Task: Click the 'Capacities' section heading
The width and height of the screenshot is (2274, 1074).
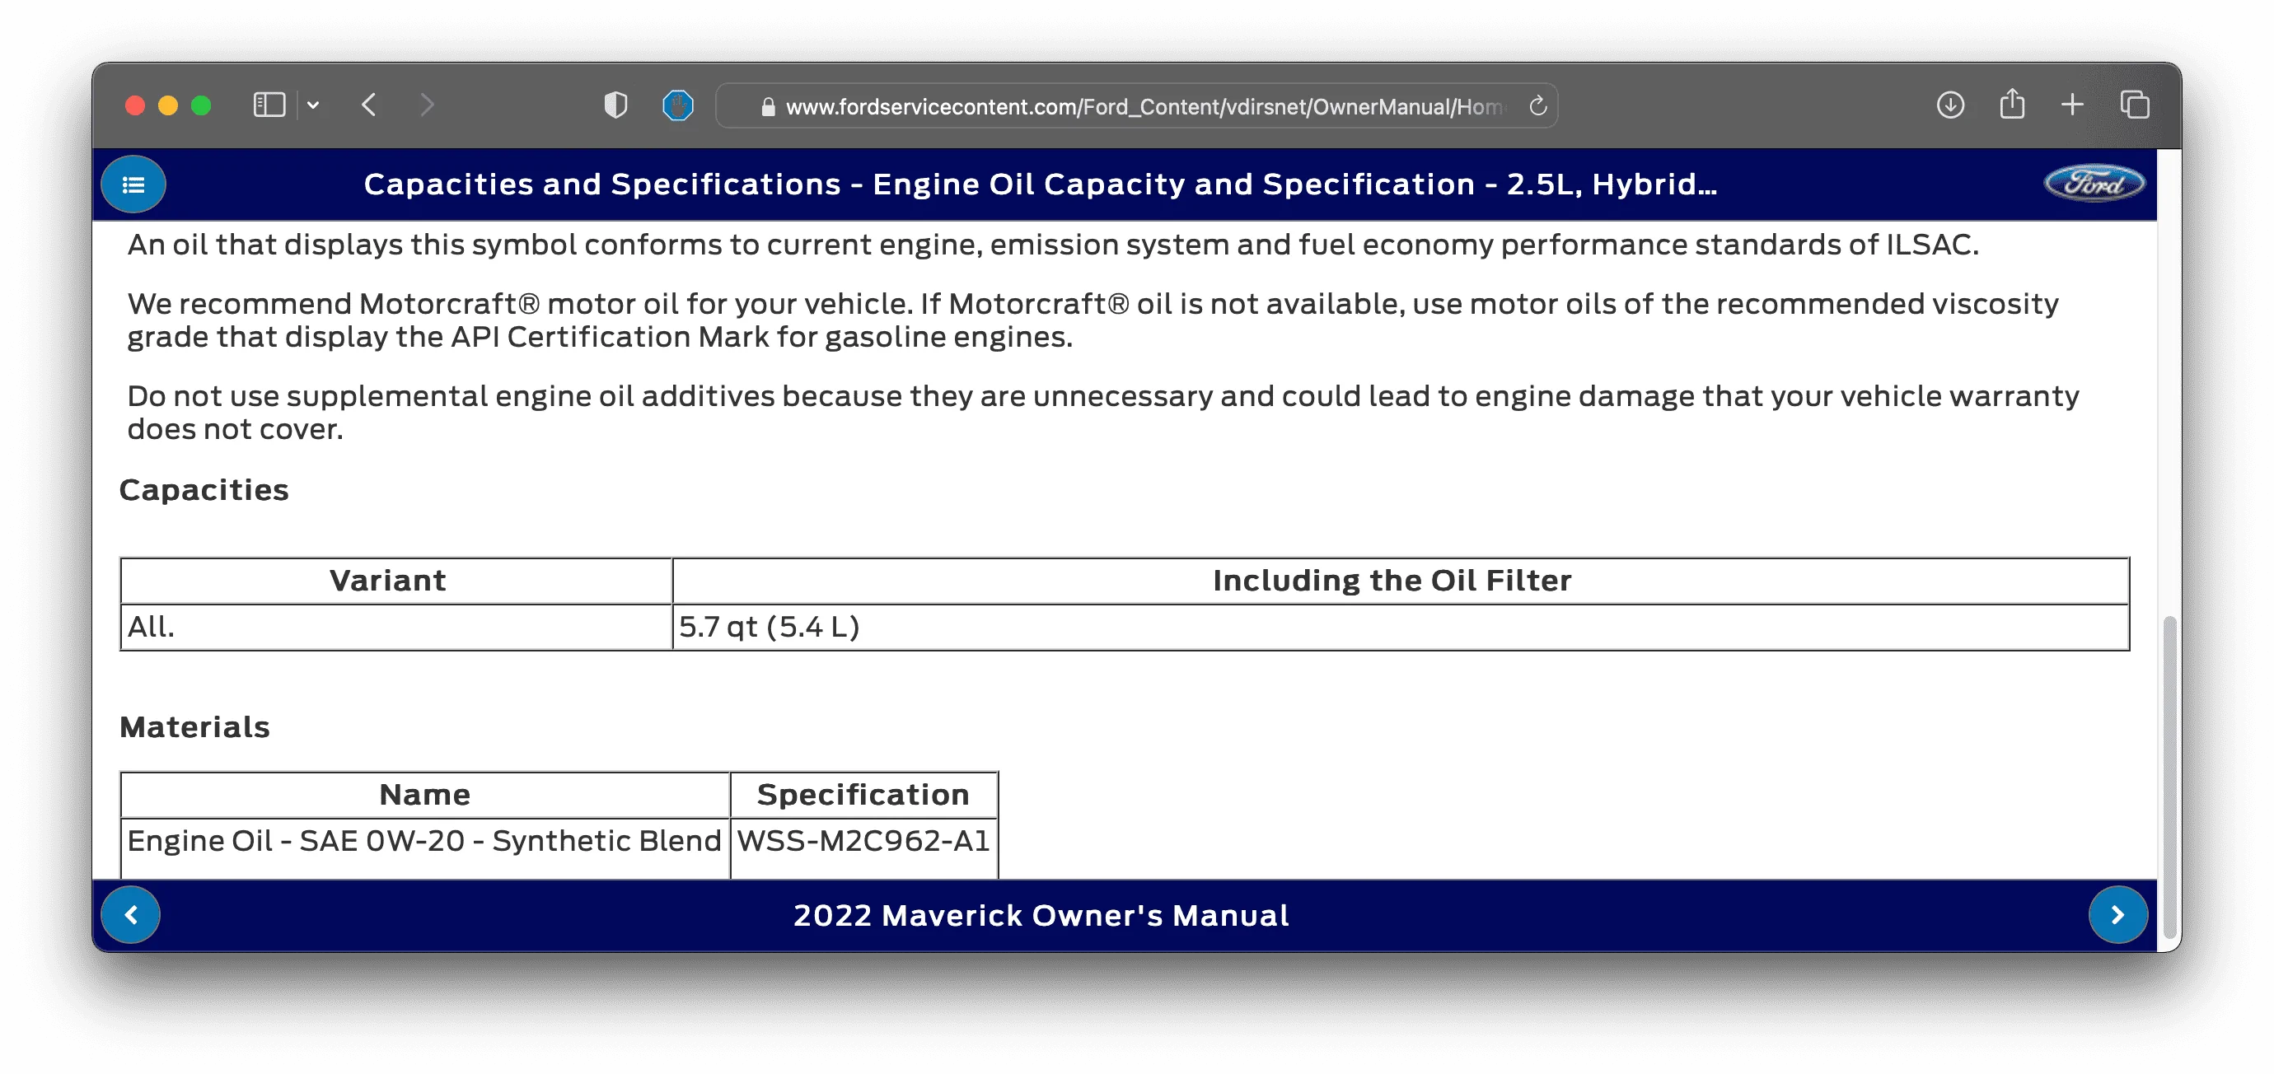Action: pos(204,490)
